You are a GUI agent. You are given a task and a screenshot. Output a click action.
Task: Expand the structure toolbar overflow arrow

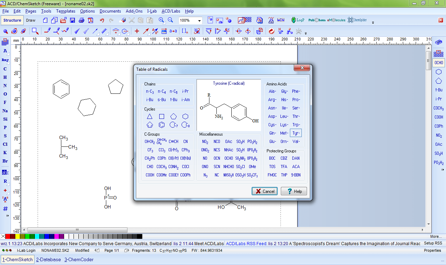306,33
